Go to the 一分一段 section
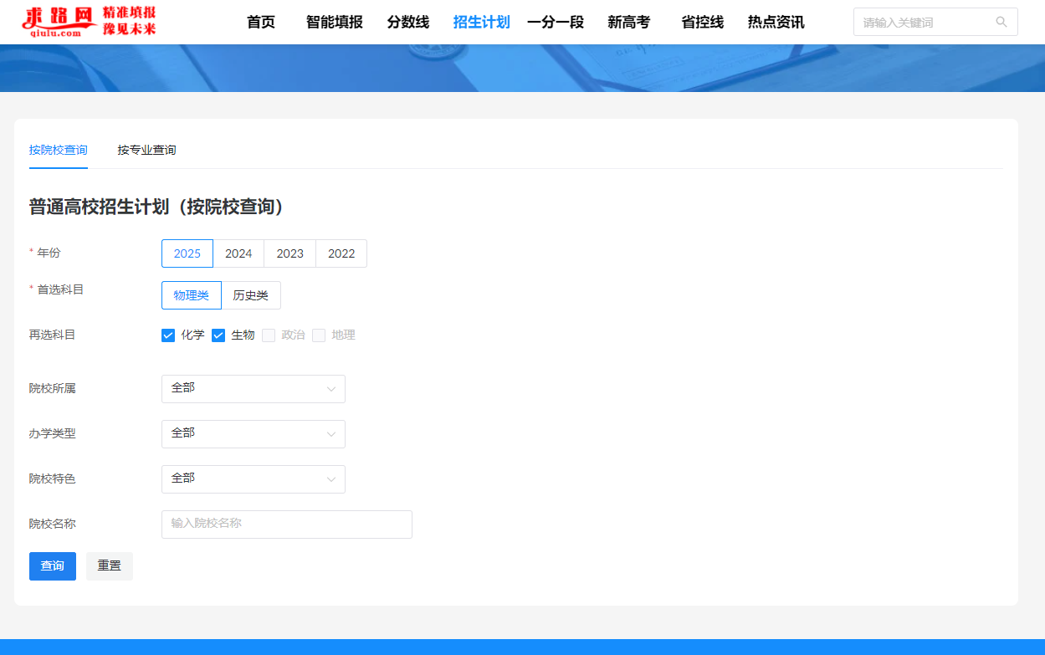Image resolution: width=1045 pixels, height=655 pixels. tap(556, 22)
